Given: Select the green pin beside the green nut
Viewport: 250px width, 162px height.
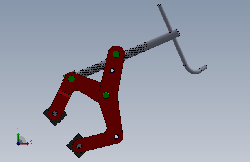Looking at the screenshot, I should click(71, 79).
